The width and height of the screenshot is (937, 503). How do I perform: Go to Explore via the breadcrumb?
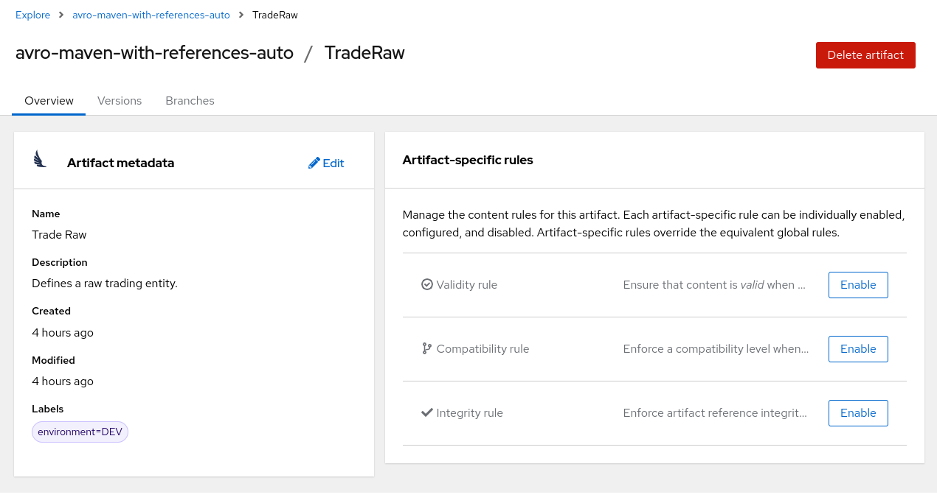[32, 15]
